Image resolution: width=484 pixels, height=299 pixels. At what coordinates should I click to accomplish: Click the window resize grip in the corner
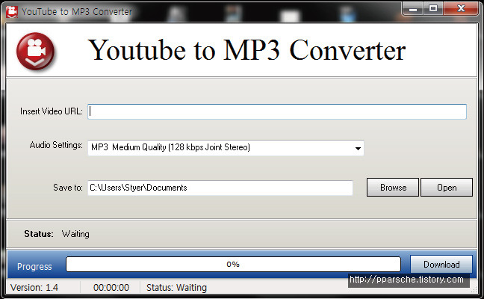(x=474, y=290)
